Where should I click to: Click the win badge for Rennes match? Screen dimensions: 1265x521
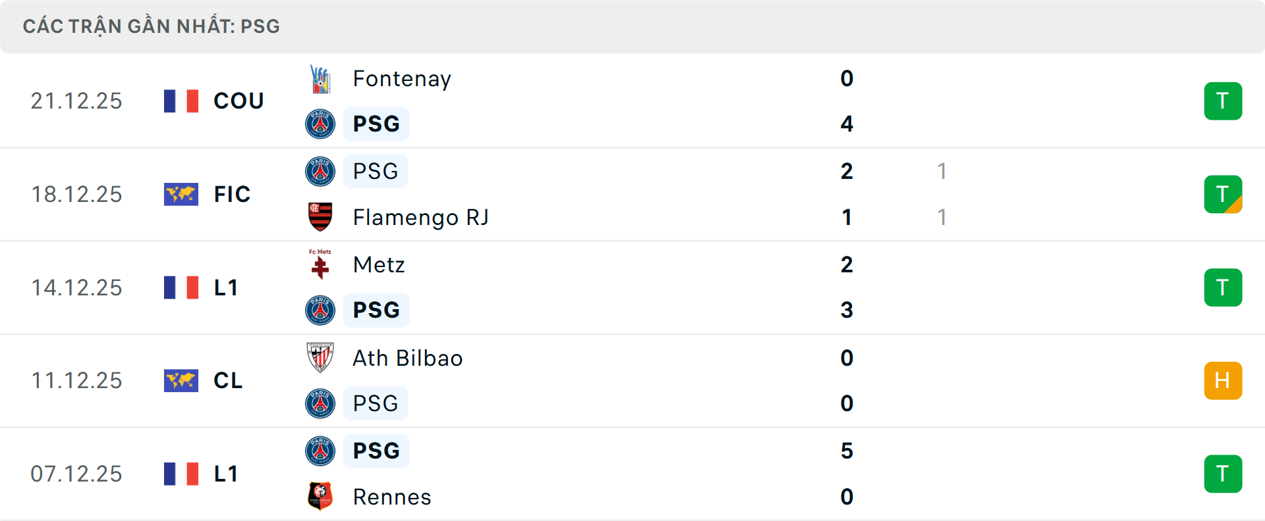(x=1223, y=474)
